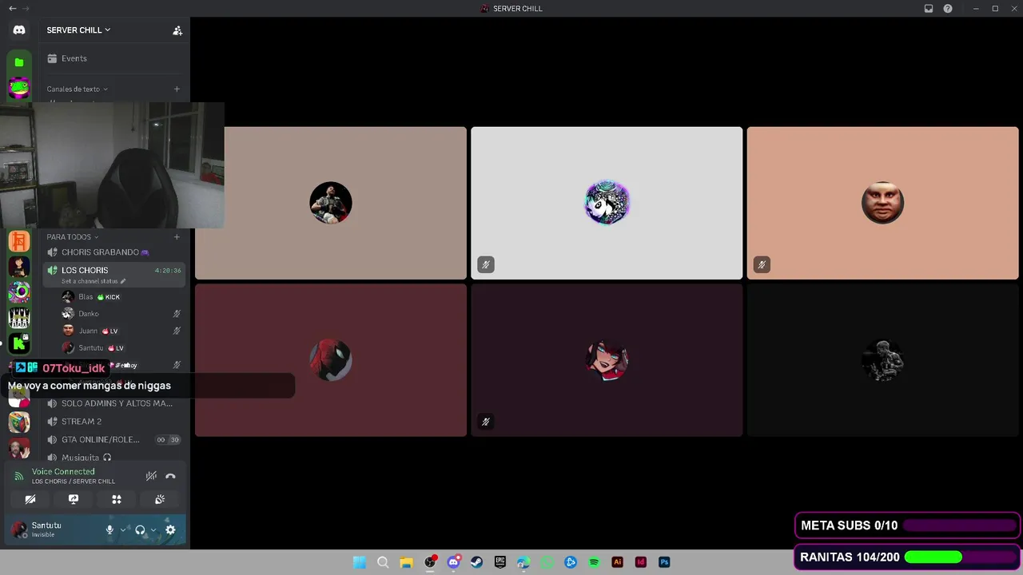Viewport: 1023px width, 575px height.
Task: Focus the panda avatar video tile
Action: [x=607, y=203]
